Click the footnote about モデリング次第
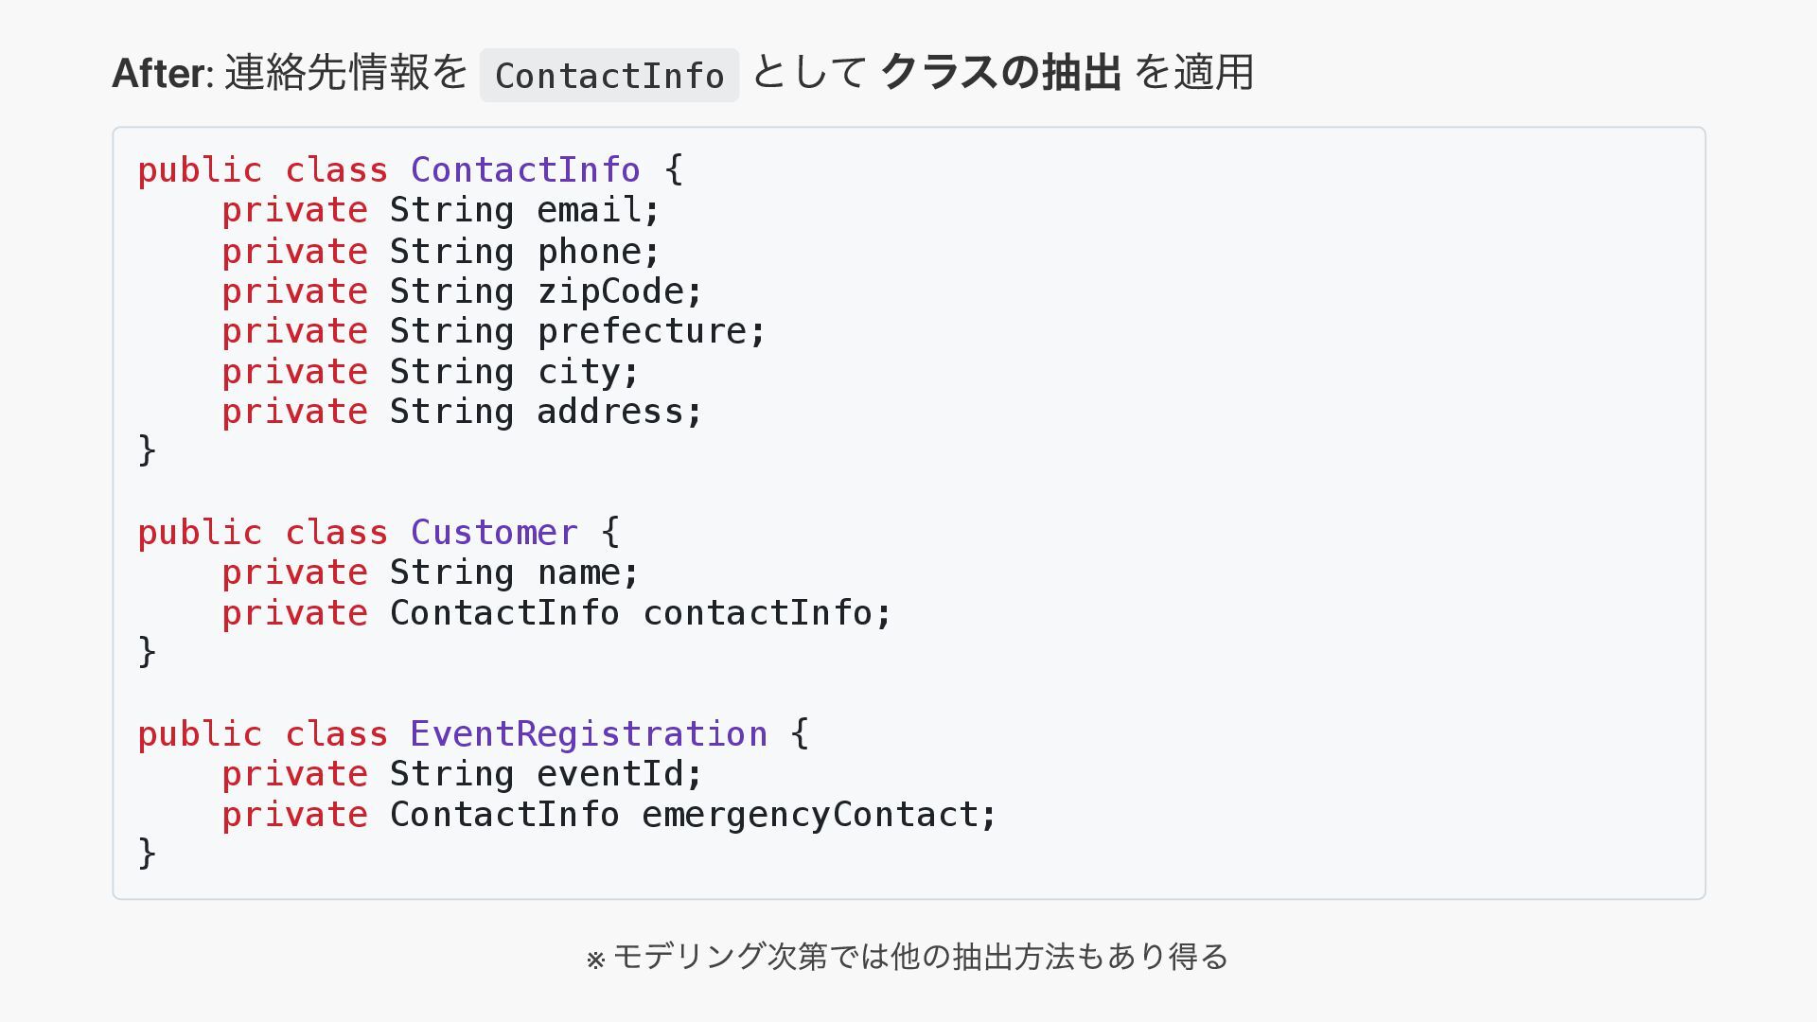The height and width of the screenshot is (1022, 1817). (x=907, y=957)
